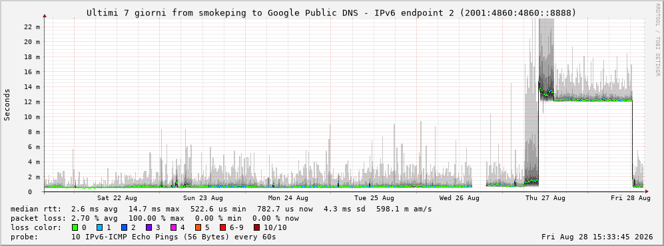664x246 pixels.
Task: Select the magenta loss color 4 swatch
Action: [x=173, y=228]
